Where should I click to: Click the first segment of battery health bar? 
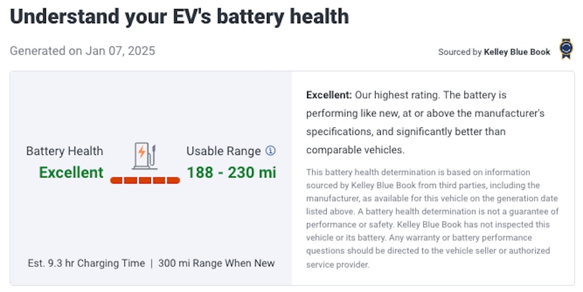point(117,180)
